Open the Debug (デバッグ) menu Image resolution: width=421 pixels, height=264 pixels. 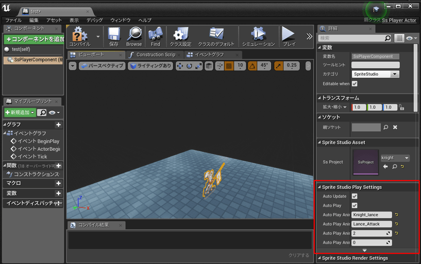click(94, 20)
